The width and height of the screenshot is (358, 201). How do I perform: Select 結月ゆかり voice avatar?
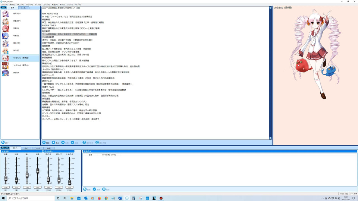click(6, 14)
